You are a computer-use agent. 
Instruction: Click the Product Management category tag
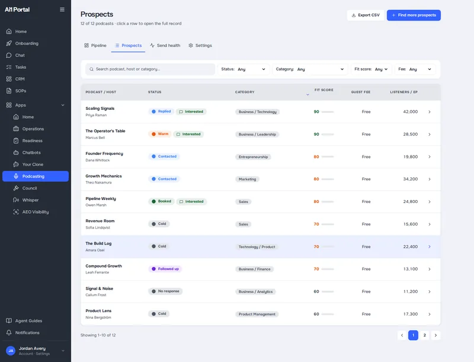(x=257, y=314)
